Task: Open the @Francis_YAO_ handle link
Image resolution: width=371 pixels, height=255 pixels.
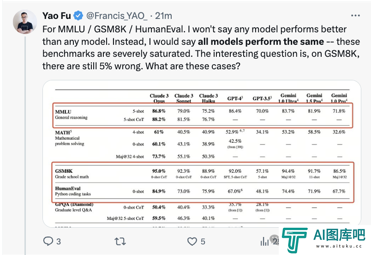Action: [117, 16]
